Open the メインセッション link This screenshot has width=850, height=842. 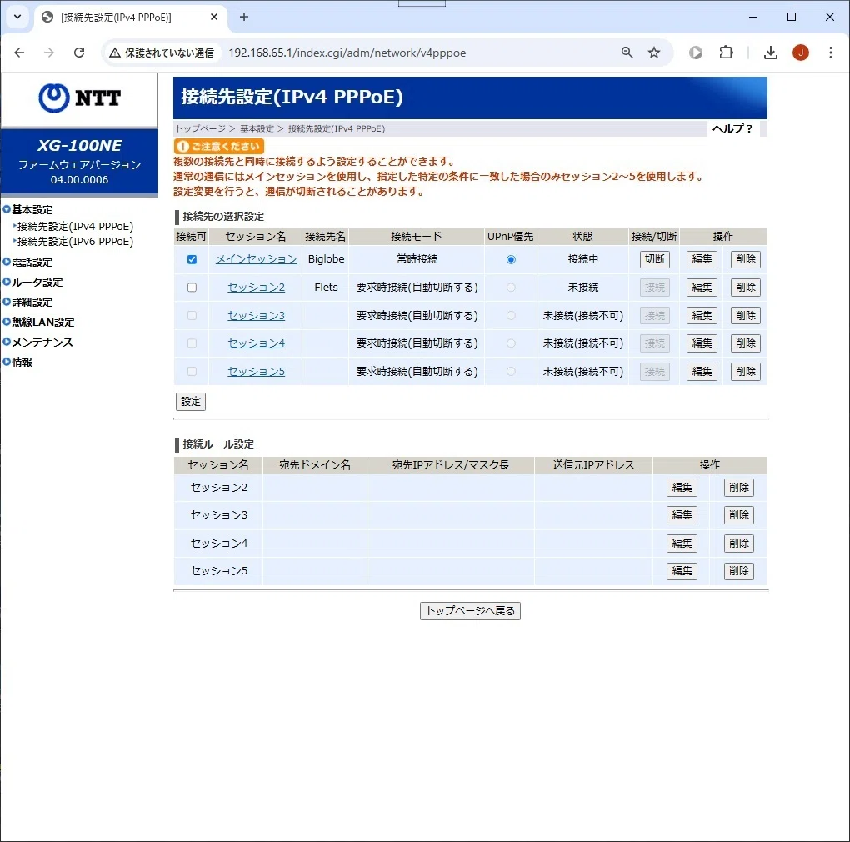[x=257, y=259]
